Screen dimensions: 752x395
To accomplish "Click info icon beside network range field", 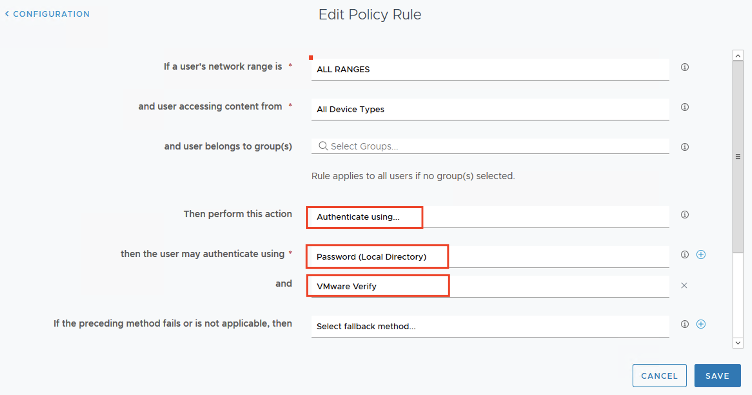I will [685, 67].
